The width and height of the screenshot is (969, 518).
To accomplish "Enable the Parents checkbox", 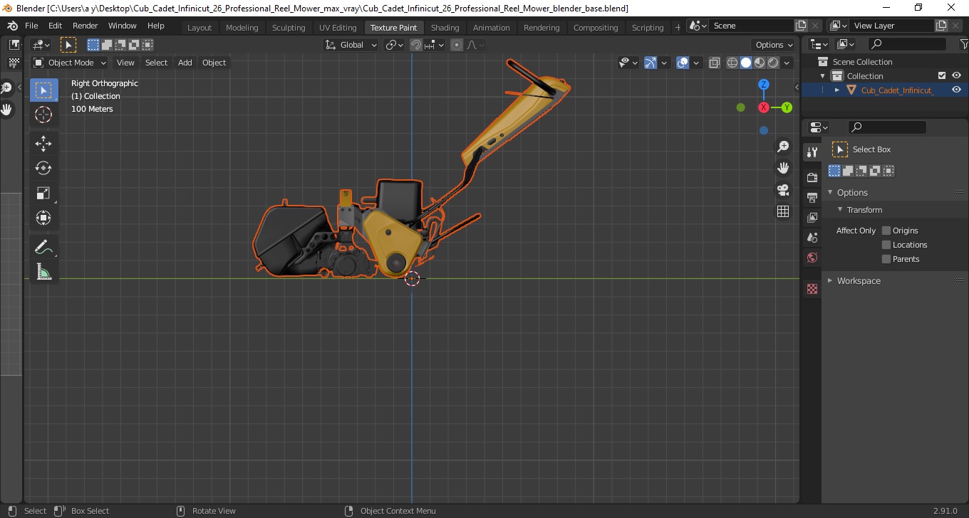I will click(x=886, y=259).
